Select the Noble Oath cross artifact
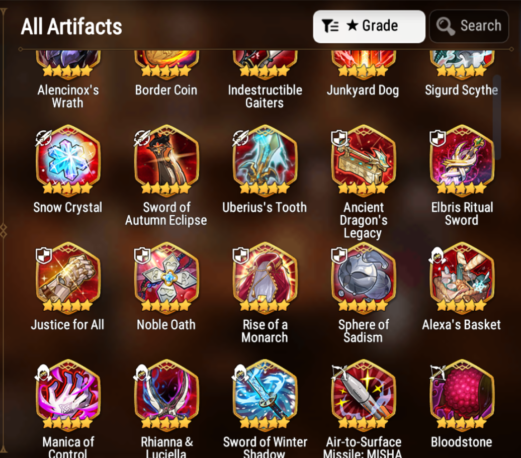 pos(166,277)
